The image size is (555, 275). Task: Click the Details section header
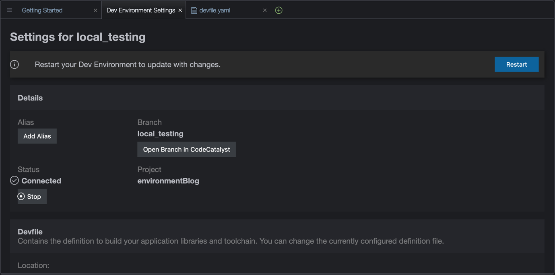pos(30,98)
